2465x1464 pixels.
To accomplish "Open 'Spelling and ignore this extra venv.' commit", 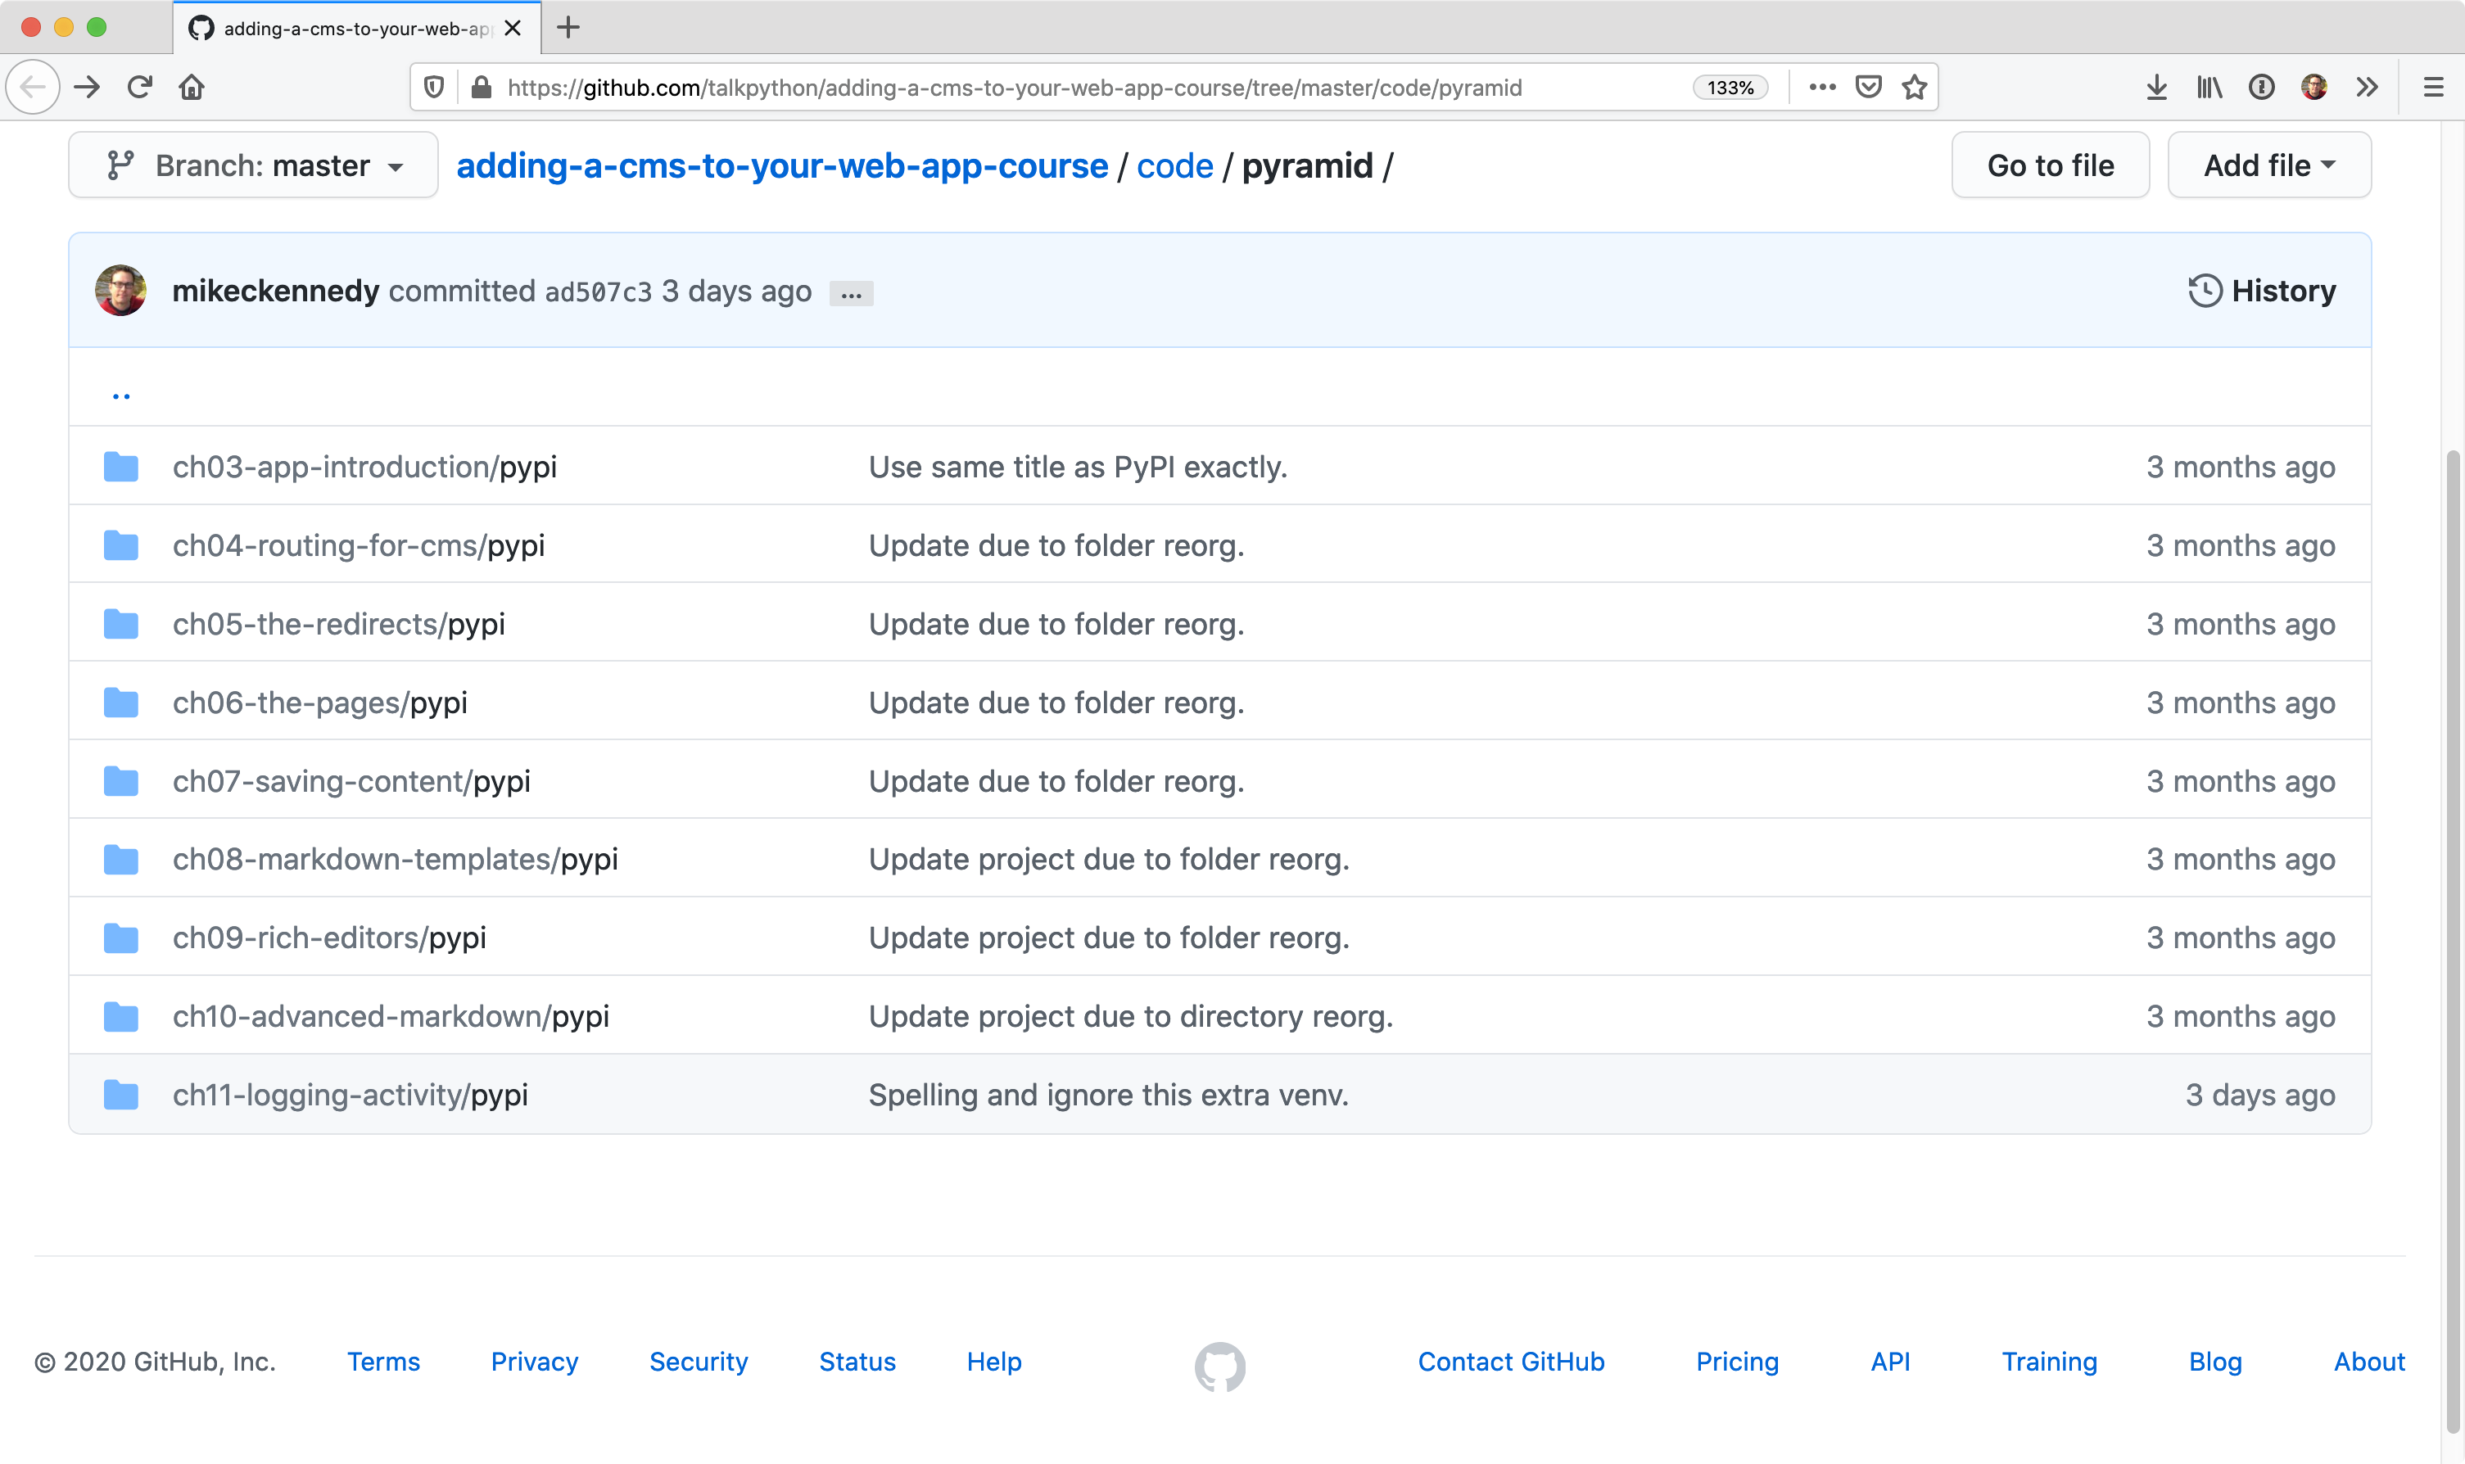I will [x=1109, y=1095].
